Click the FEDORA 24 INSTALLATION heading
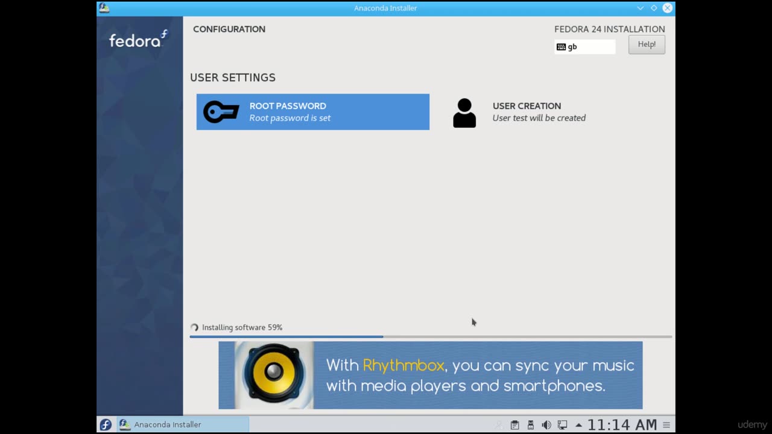Viewport: 772px width, 434px height. pyautogui.click(x=610, y=29)
